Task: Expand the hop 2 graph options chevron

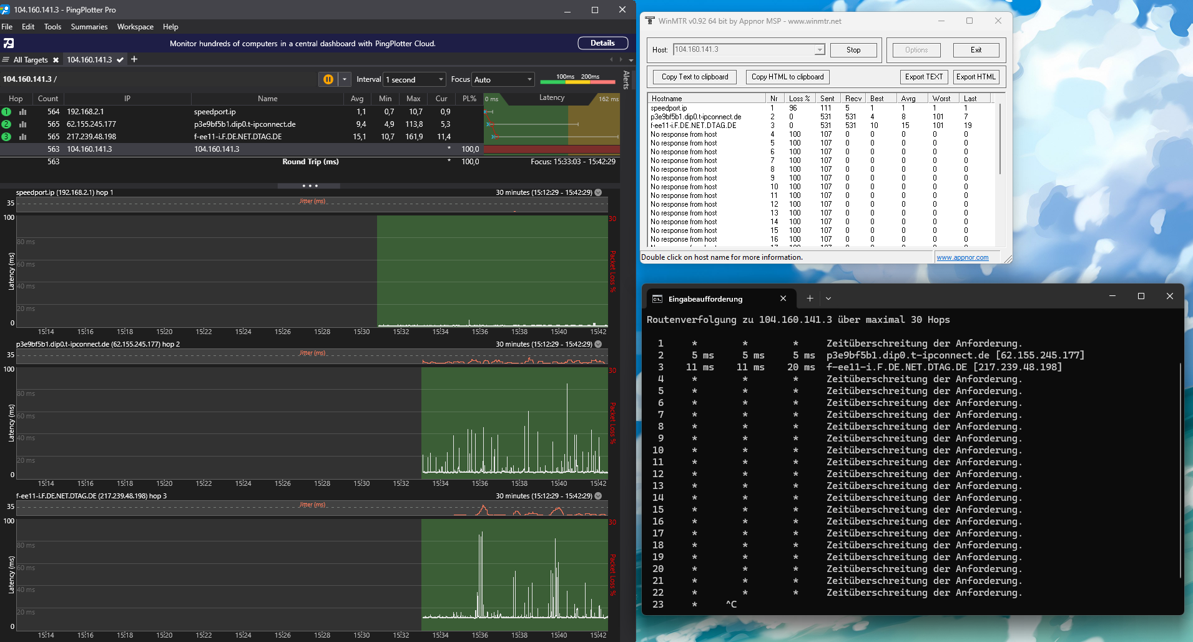Action: 598,344
